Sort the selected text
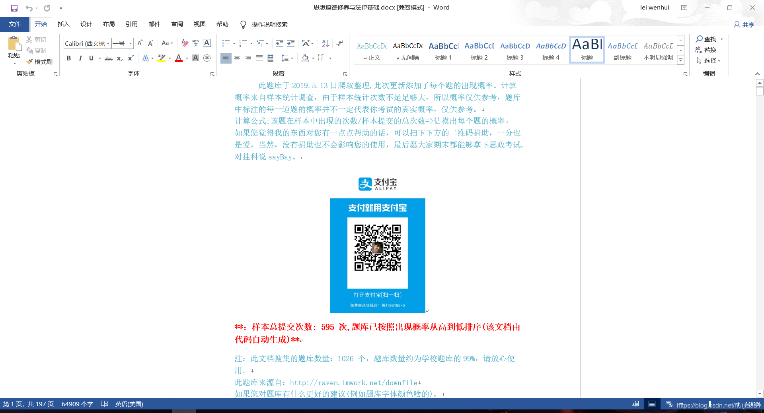 tap(325, 43)
